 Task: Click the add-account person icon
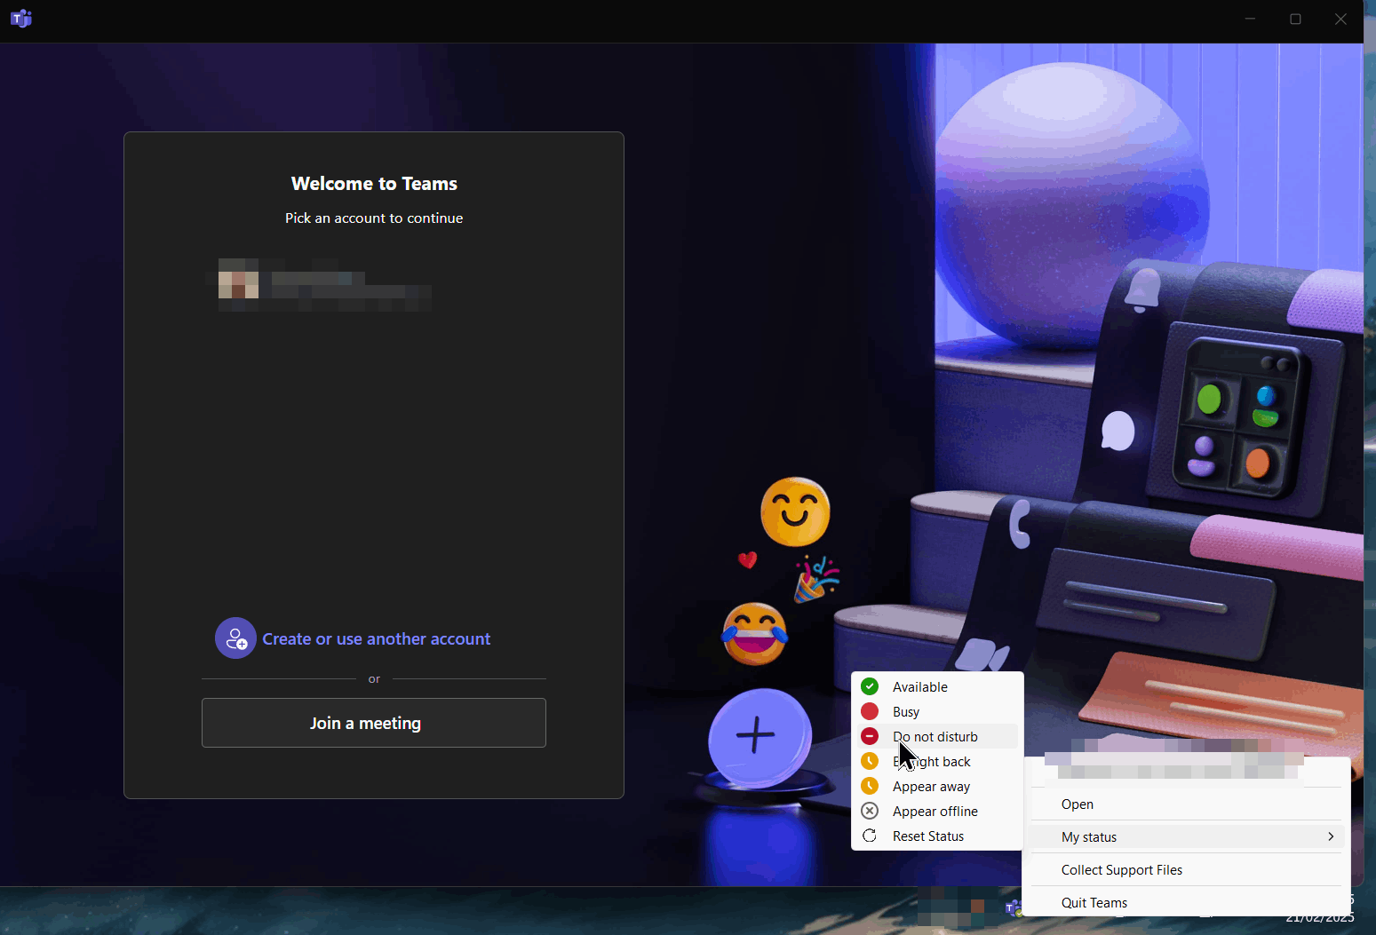point(235,638)
